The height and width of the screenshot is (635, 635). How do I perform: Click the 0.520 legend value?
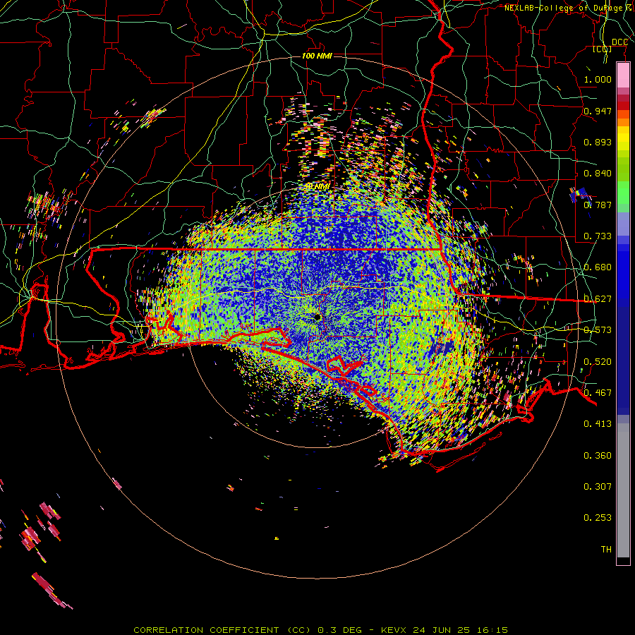598,362
